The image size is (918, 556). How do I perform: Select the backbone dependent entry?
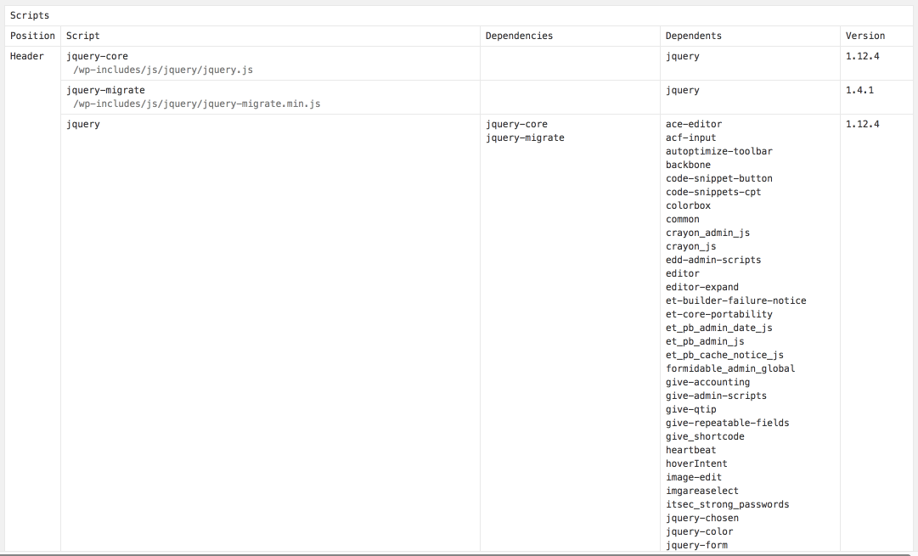(688, 165)
